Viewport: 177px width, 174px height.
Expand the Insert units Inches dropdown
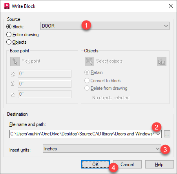click(x=102, y=149)
